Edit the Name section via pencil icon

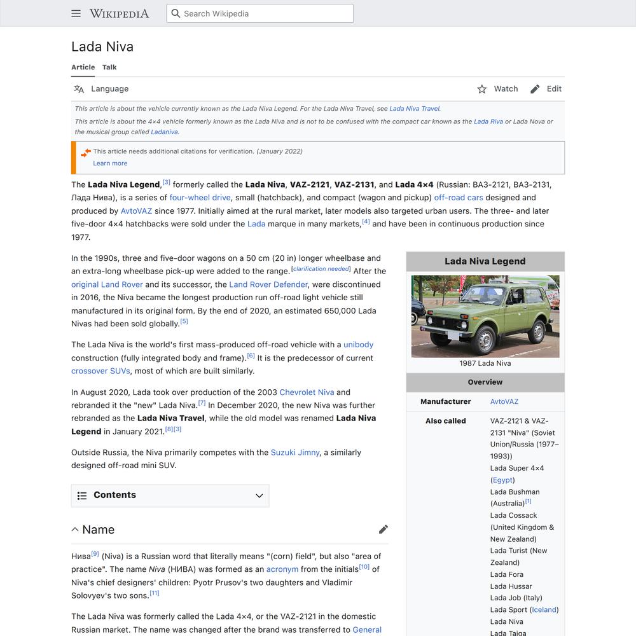384,529
